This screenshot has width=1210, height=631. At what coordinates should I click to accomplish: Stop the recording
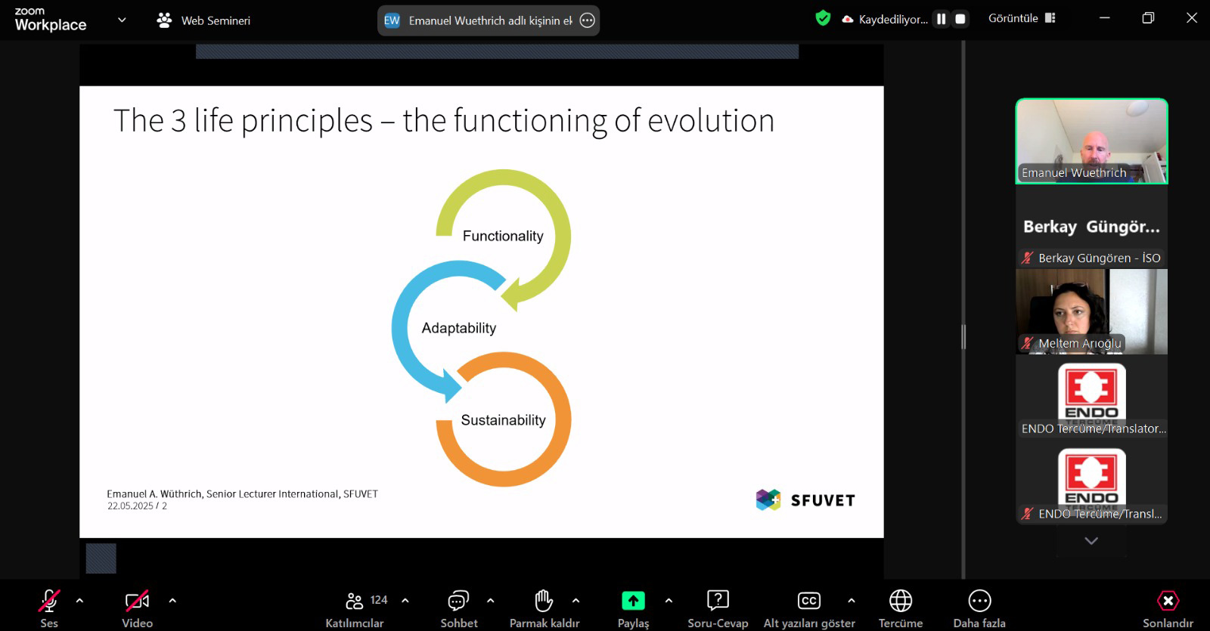coord(960,19)
